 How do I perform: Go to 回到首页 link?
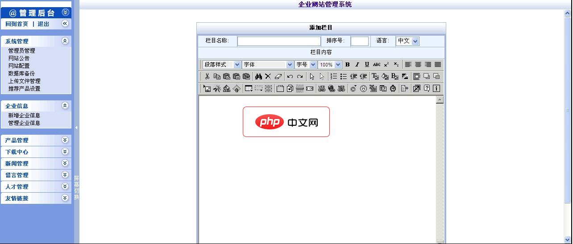pos(17,24)
